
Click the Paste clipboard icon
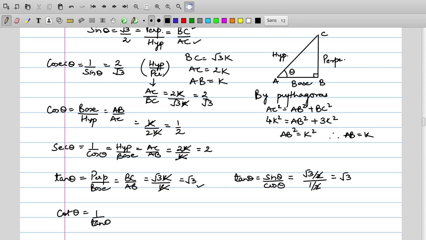[60, 7]
